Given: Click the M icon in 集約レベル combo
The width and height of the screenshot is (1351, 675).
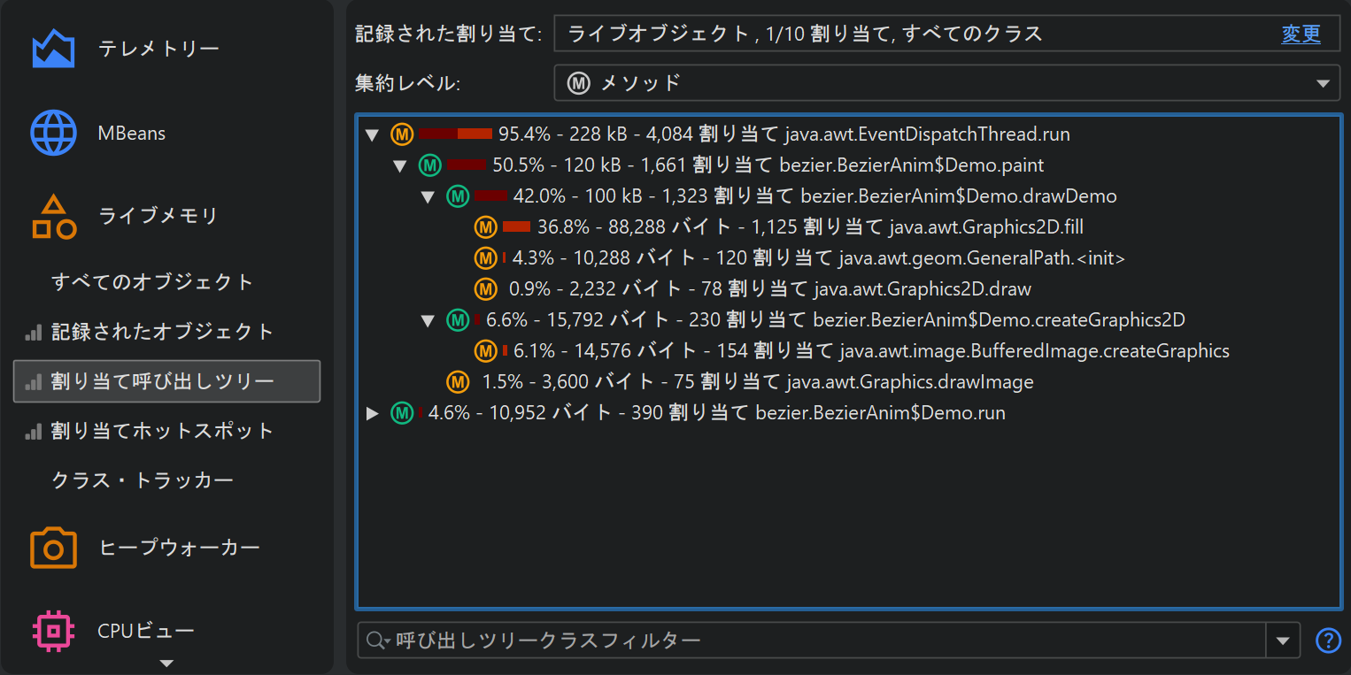Looking at the screenshot, I should click(578, 83).
